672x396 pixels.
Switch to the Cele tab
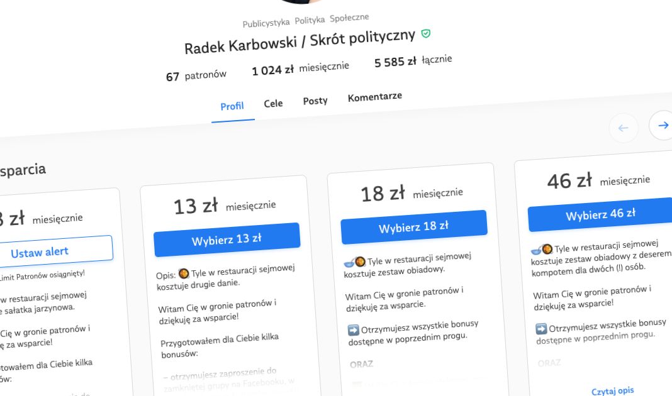point(273,103)
